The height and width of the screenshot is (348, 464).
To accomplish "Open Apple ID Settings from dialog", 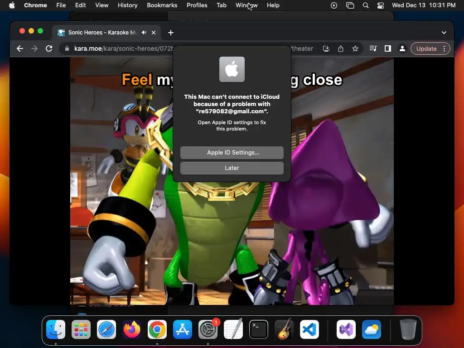I will 232,152.
